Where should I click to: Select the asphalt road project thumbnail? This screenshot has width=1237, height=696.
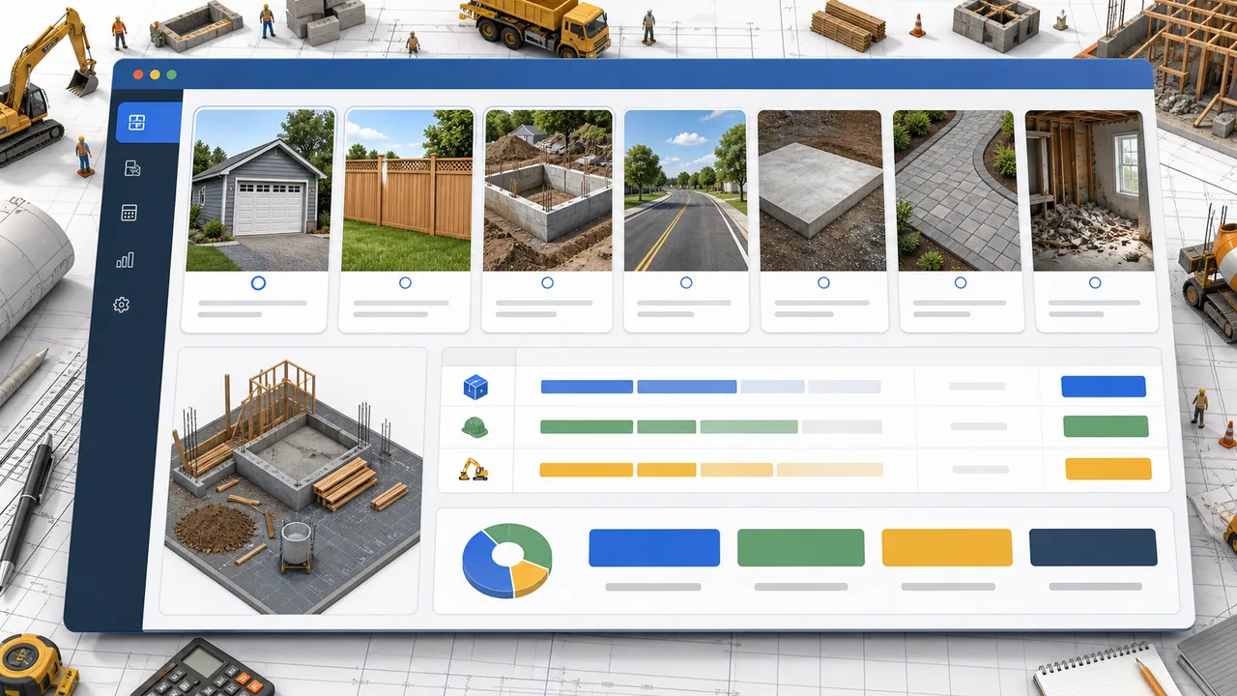coord(685,190)
